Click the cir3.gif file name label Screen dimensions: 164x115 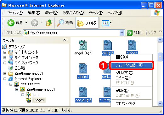point(83,77)
